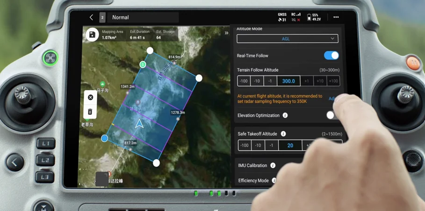
Task: Decrease Terrain Follow Altitude by 100
Action: [x=244, y=81]
